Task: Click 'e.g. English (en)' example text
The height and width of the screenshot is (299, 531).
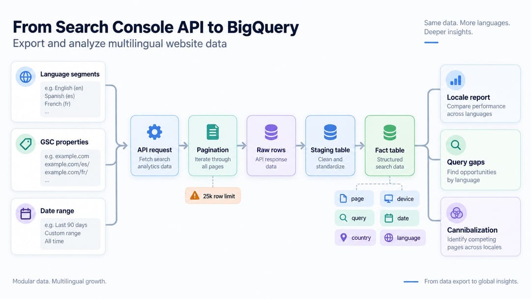Action: 64,88
